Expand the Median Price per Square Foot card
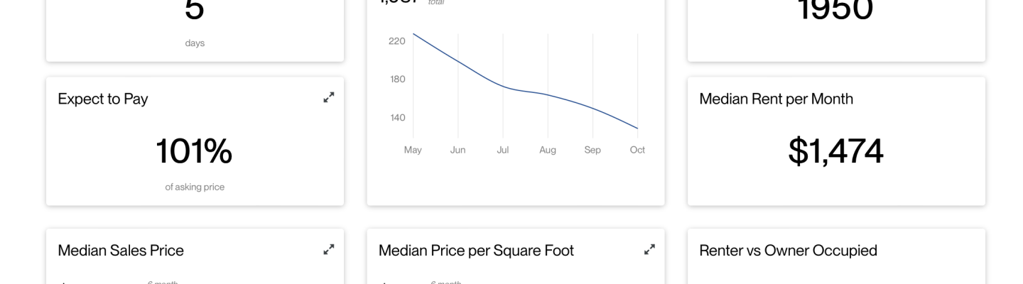This screenshot has height=284, width=1023. 649,249
